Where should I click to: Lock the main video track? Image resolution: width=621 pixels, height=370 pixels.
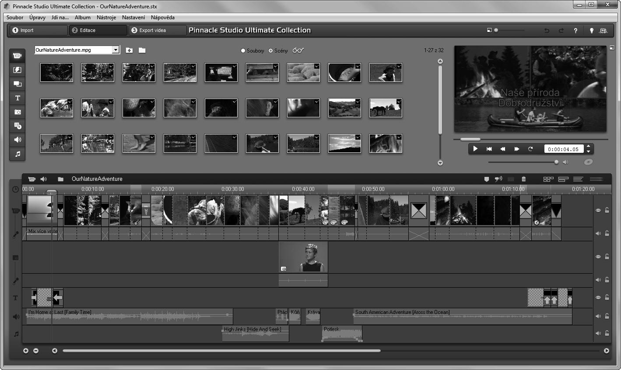pyautogui.click(x=607, y=211)
